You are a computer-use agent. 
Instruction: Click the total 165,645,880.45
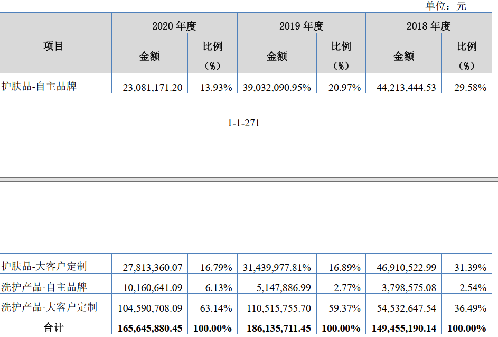pos(149,329)
